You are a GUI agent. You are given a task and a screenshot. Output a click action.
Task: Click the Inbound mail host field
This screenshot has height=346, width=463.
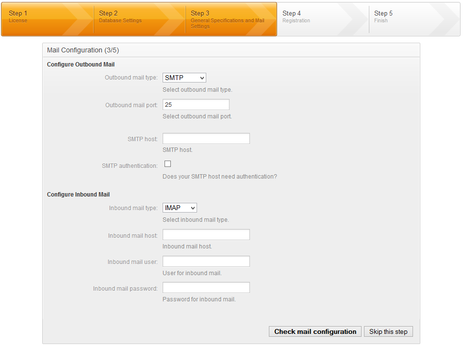coord(206,235)
